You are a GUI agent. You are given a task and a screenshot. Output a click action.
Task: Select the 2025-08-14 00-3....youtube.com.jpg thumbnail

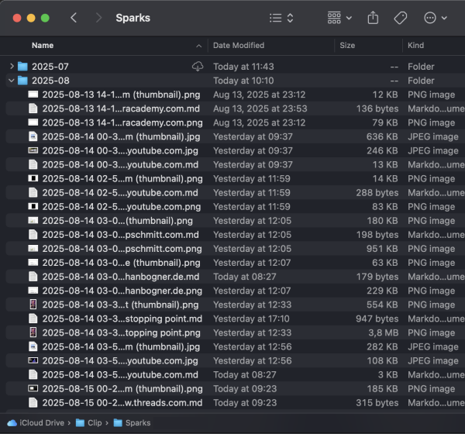point(33,150)
